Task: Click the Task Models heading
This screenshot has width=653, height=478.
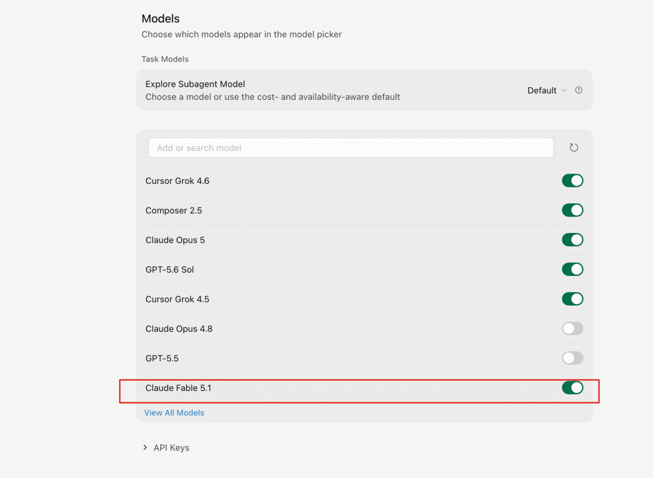Action: (165, 59)
